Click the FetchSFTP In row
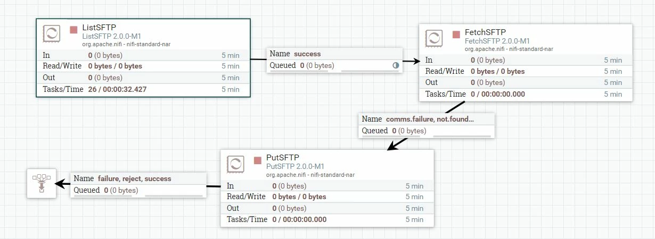This screenshot has height=239, width=655. (x=526, y=60)
